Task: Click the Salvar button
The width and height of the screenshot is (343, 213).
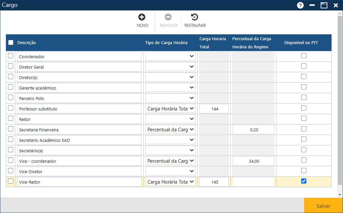Action: [x=323, y=206]
